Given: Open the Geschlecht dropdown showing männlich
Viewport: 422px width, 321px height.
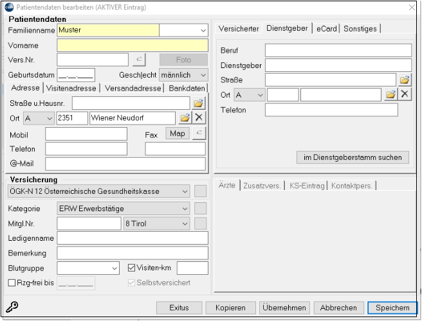Looking at the screenshot, I should point(183,75).
